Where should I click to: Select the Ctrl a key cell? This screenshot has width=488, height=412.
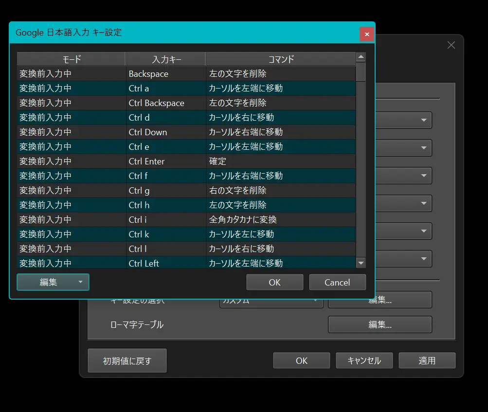[165, 89]
